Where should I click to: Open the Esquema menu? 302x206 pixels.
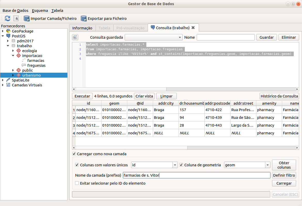(x=40, y=11)
